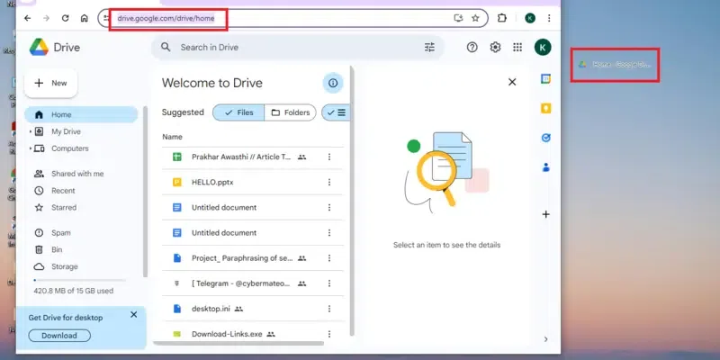This screenshot has height=360, width=720.
Task: Switch to list layout view toggle
Action: point(336,112)
